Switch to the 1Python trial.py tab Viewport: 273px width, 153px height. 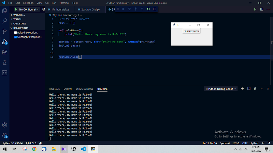point(60,10)
